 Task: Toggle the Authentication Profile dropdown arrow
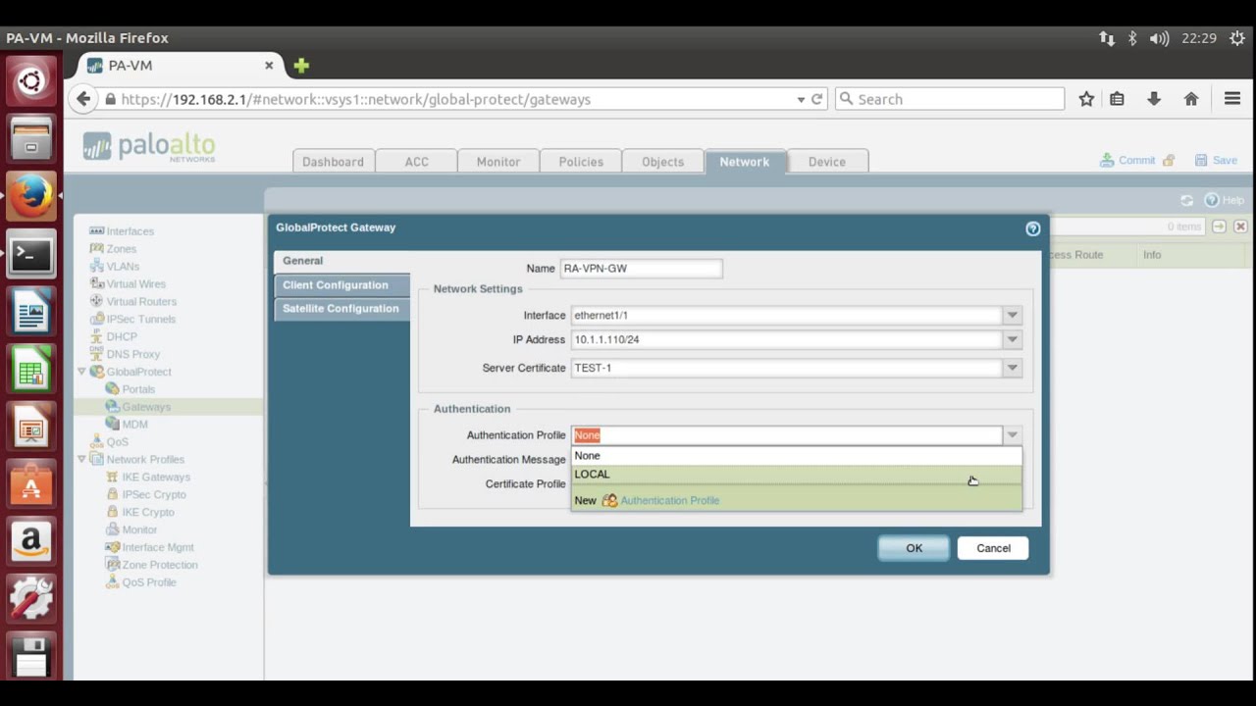point(1012,434)
